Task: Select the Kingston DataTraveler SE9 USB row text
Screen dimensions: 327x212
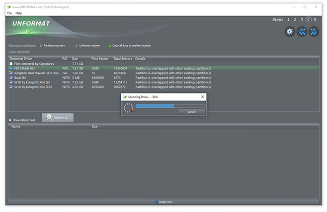Action: [37, 73]
